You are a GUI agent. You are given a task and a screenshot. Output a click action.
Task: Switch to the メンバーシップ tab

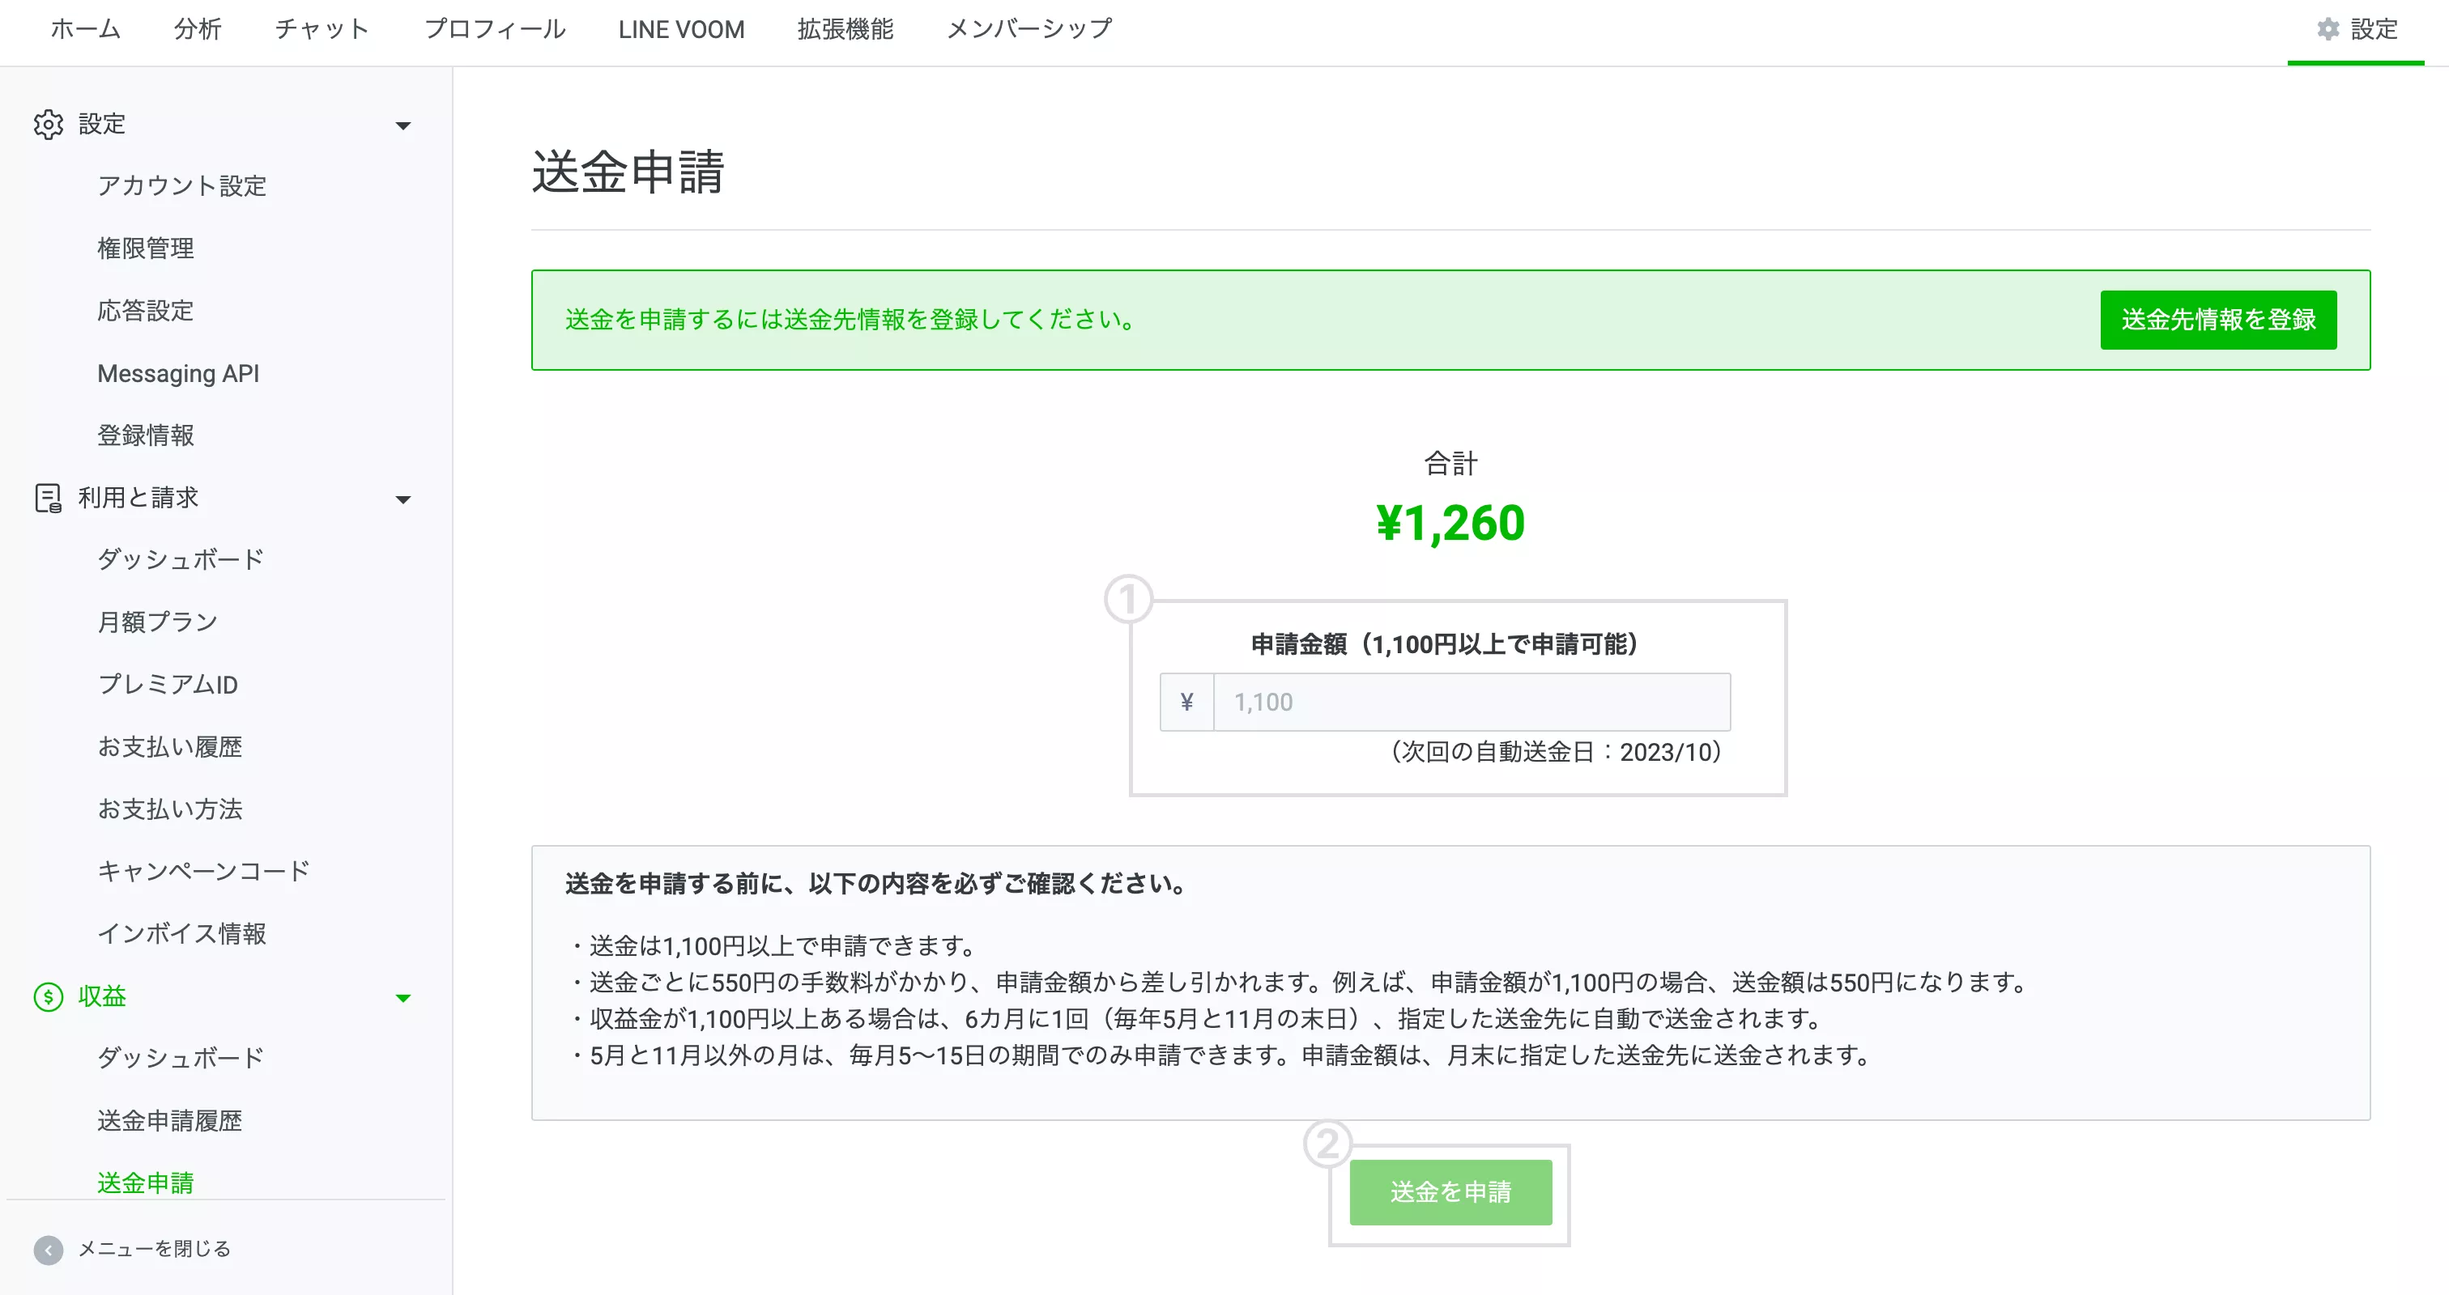click(x=1029, y=29)
